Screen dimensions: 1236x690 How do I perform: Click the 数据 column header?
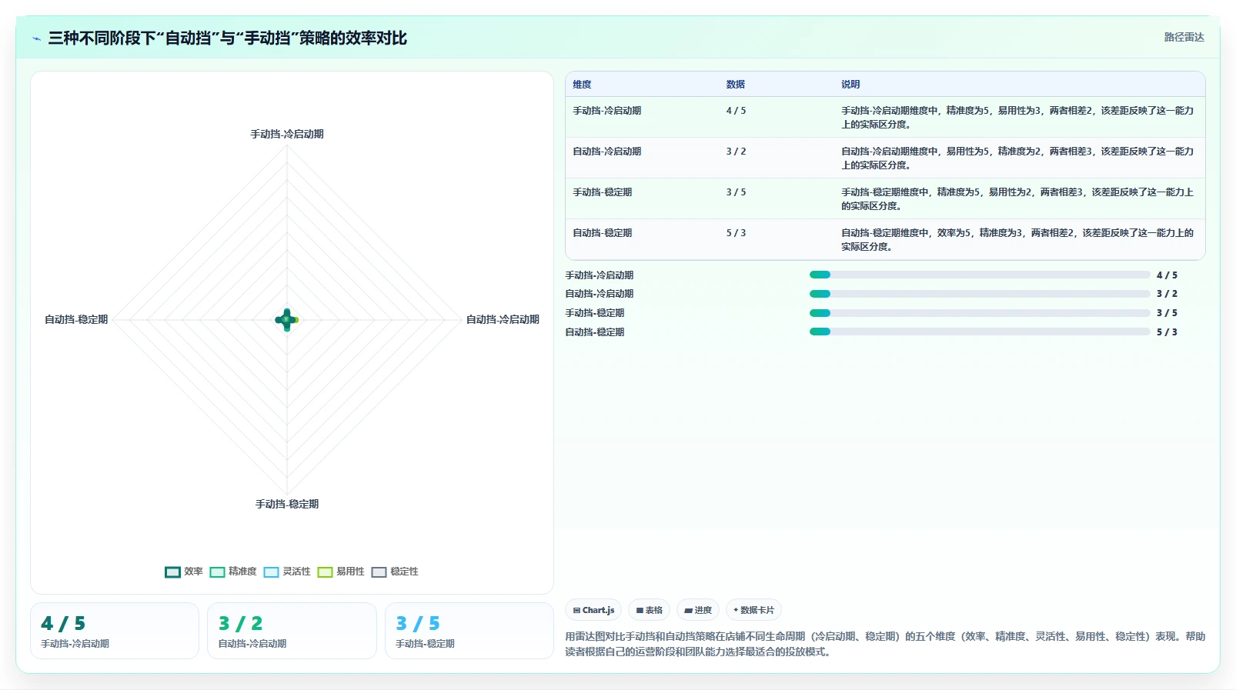(735, 85)
